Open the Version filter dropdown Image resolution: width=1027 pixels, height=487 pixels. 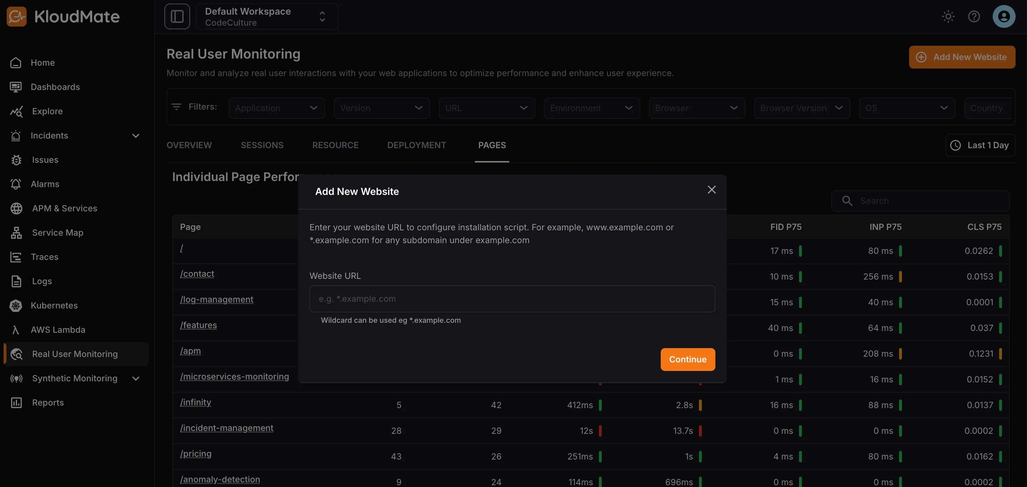pos(382,108)
